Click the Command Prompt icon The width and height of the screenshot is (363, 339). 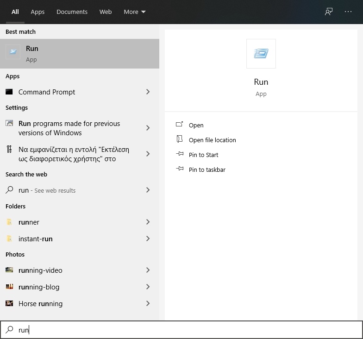point(9,92)
